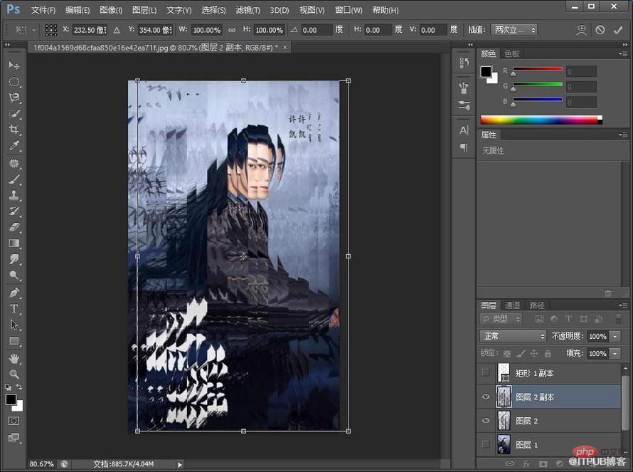Select the Eyedropper tool
The image size is (633, 472).
pyautogui.click(x=14, y=145)
